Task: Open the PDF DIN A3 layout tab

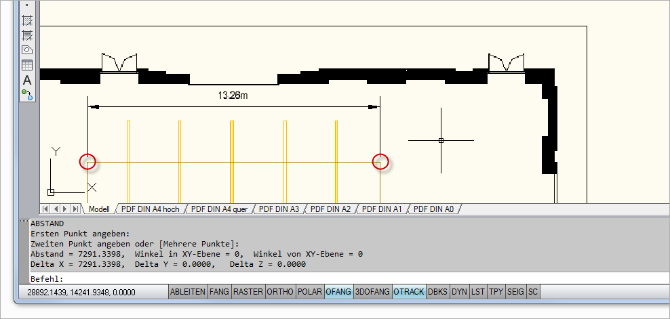Action: [279, 209]
